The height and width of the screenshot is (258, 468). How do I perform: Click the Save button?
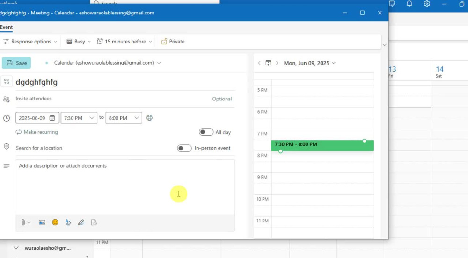pos(16,63)
